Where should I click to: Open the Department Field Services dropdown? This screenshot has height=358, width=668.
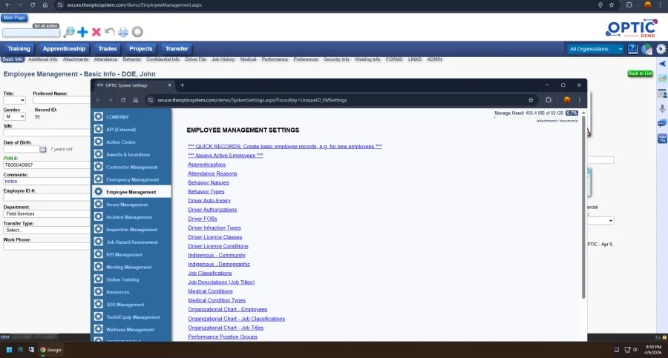point(47,213)
